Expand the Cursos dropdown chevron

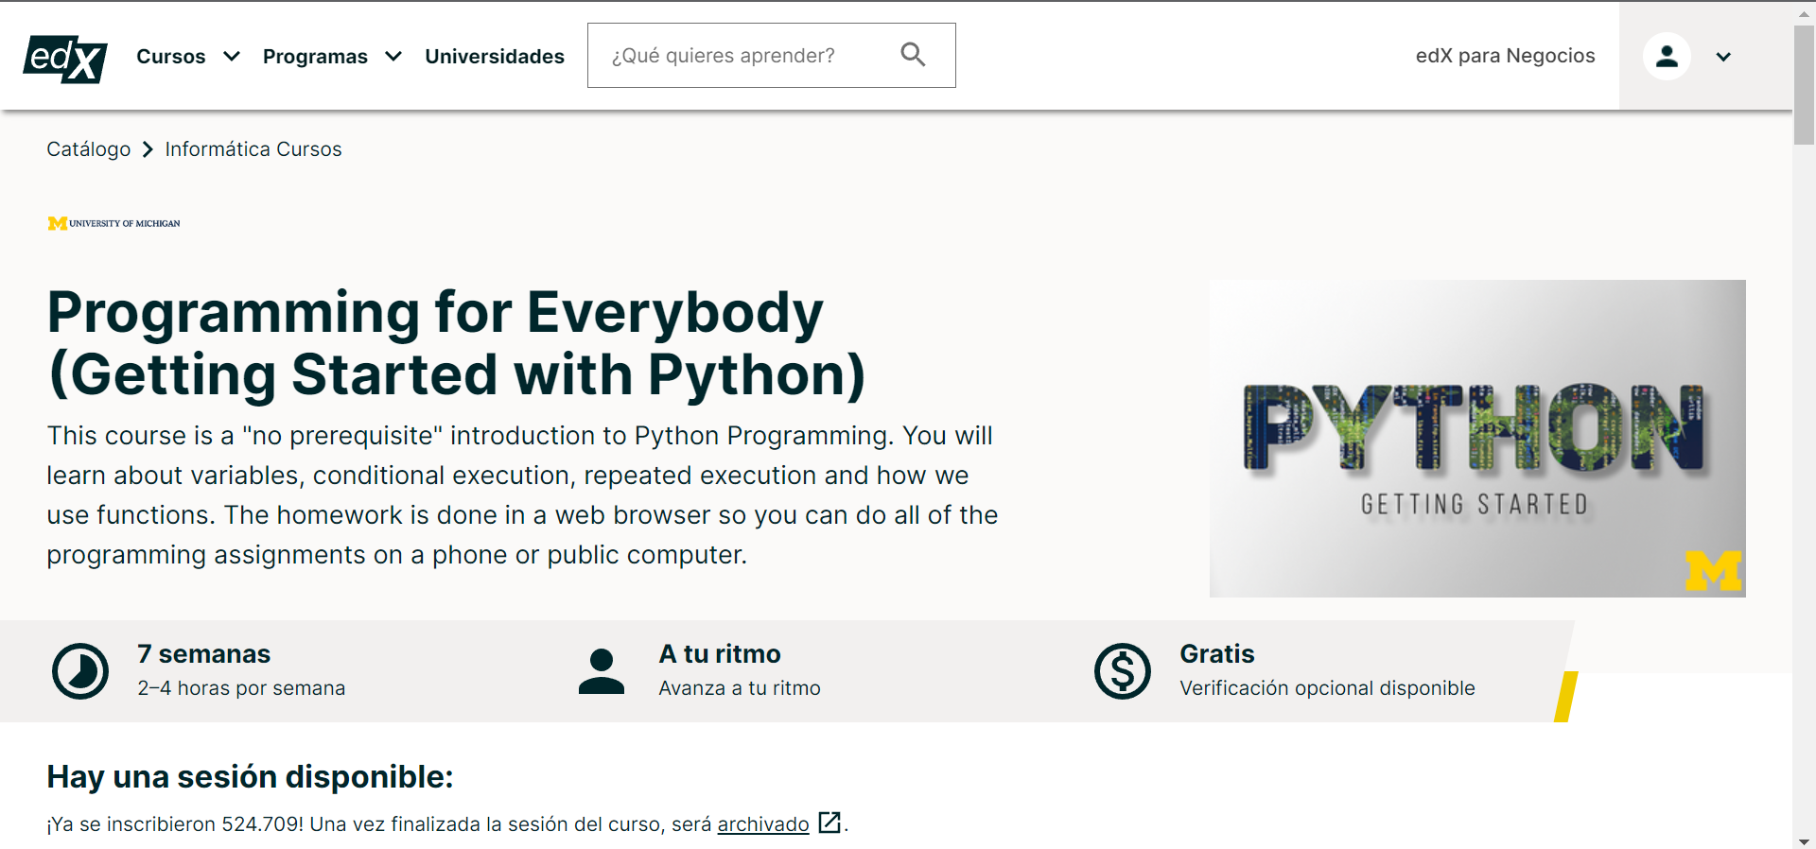coord(232,57)
